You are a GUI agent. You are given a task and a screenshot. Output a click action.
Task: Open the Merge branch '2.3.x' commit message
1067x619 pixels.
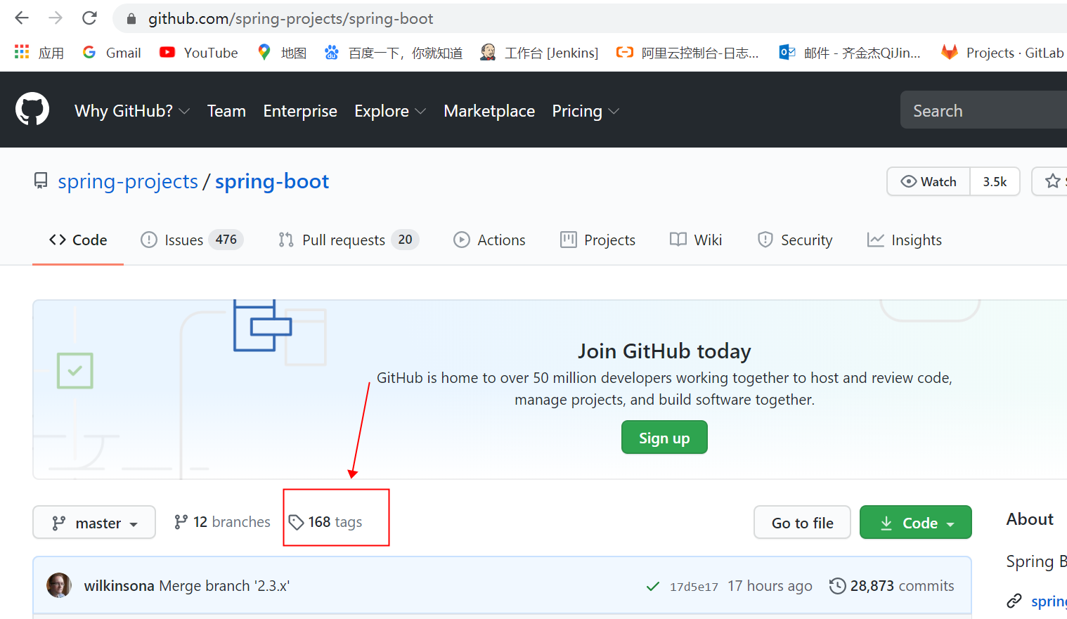pos(224,585)
